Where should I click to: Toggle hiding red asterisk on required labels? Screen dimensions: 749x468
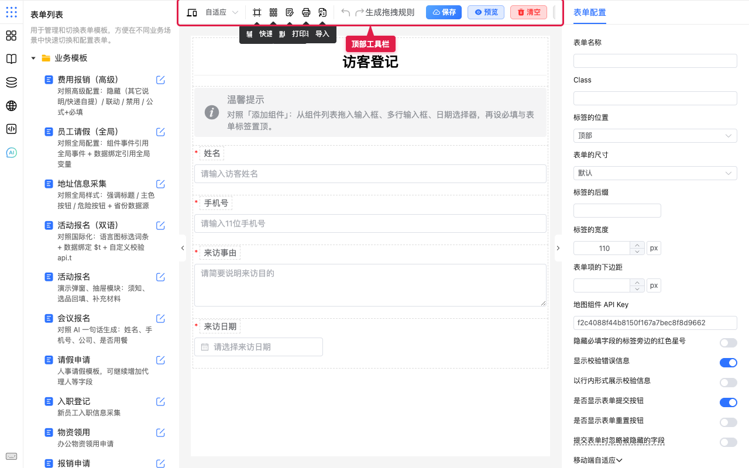(x=728, y=343)
